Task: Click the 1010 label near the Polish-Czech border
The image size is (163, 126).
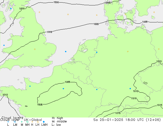Action: 159,61
